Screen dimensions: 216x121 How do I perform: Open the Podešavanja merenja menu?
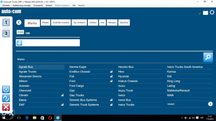[x=22, y=5]
